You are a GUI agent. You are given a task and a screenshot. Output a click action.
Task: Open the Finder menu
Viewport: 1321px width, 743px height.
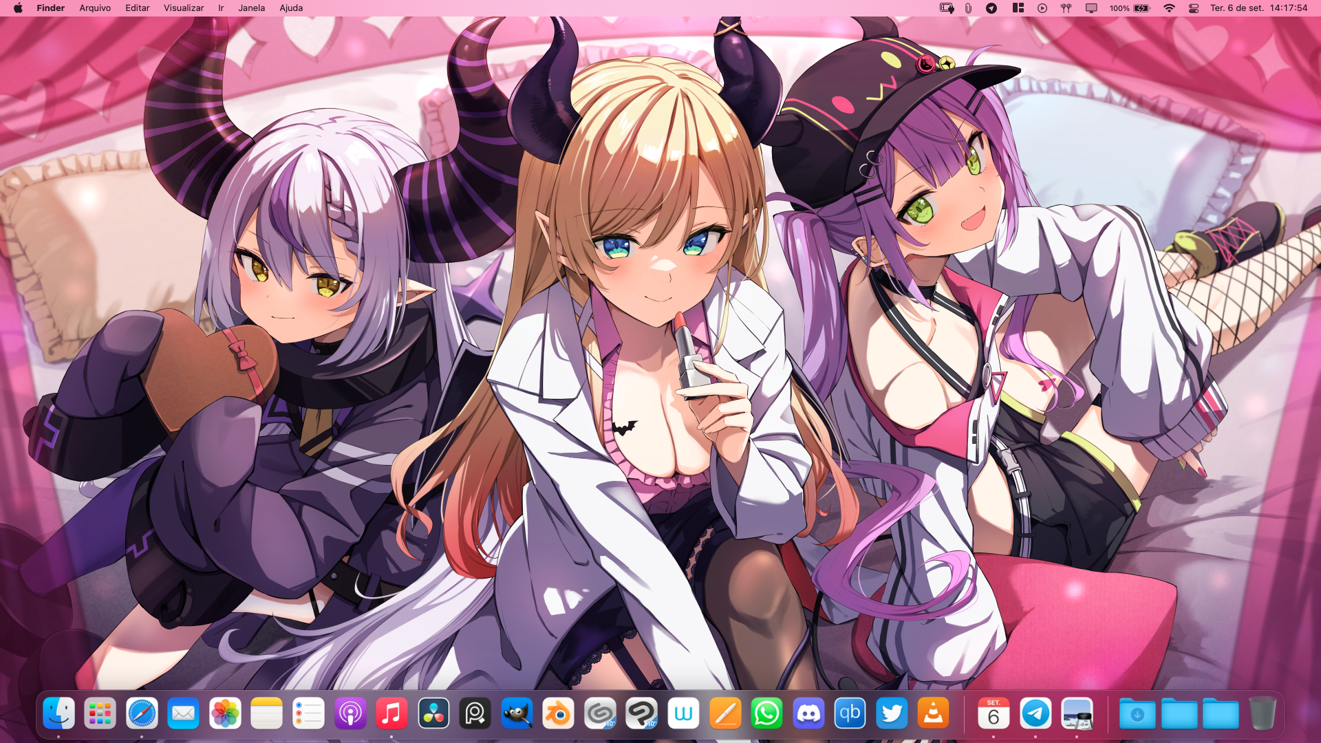point(51,8)
